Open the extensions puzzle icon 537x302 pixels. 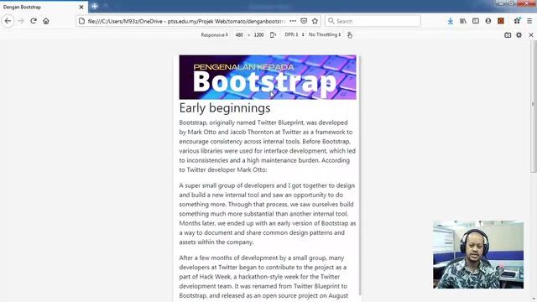click(x=517, y=21)
